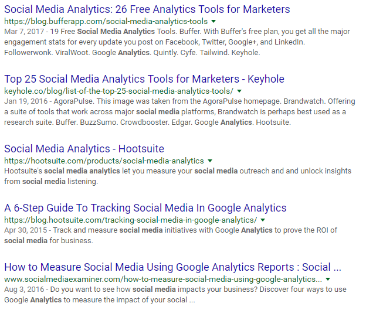Open the 6-Step Guide To Tracking result
This screenshot has width=366, height=310.
click(x=145, y=208)
